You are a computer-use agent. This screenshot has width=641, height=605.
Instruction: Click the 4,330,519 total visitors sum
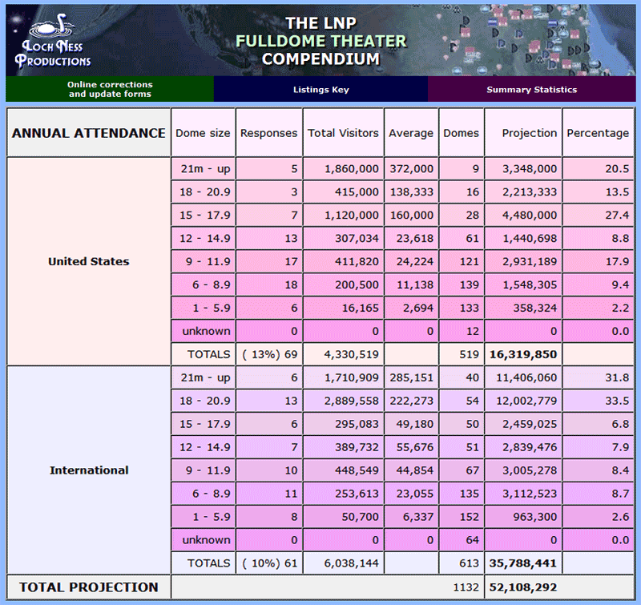(344, 354)
